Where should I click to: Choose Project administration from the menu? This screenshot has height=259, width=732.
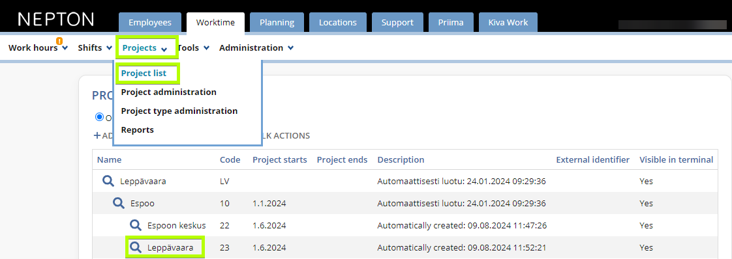pyautogui.click(x=168, y=92)
